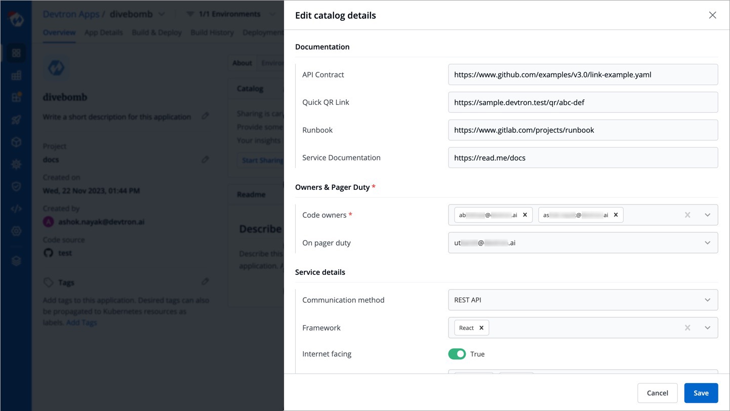This screenshot has width=730, height=411.
Task: Click the edit pencil beside Tags
Action: click(205, 282)
